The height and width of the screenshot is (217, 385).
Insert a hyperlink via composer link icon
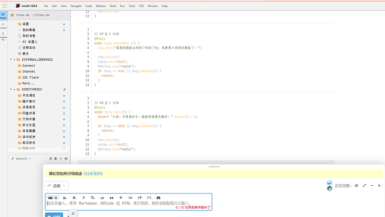pyautogui.click(x=102, y=198)
